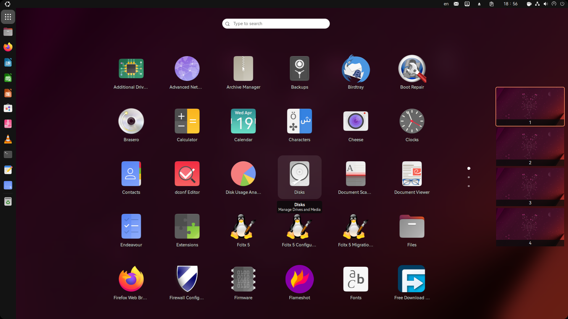568x319 pixels.
Task: Go to the third app grid page dot
Action: point(469,186)
